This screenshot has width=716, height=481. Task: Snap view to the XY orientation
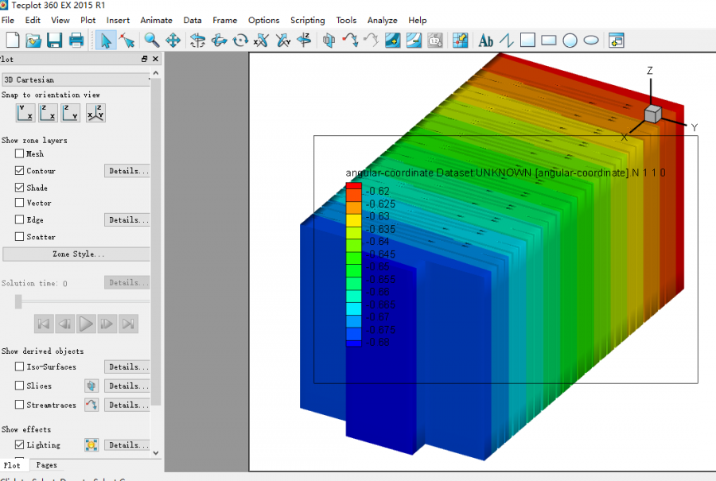[25, 113]
